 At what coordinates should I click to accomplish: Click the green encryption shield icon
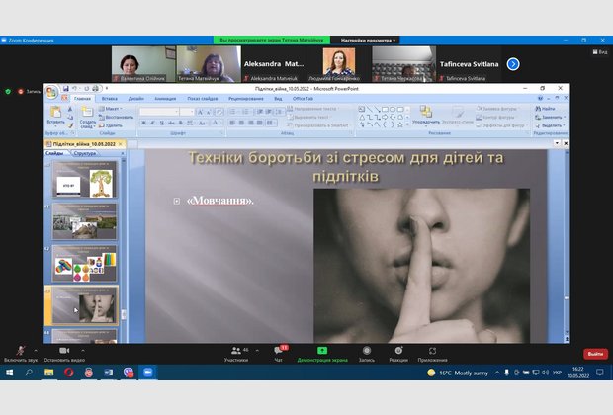(8, 91)
